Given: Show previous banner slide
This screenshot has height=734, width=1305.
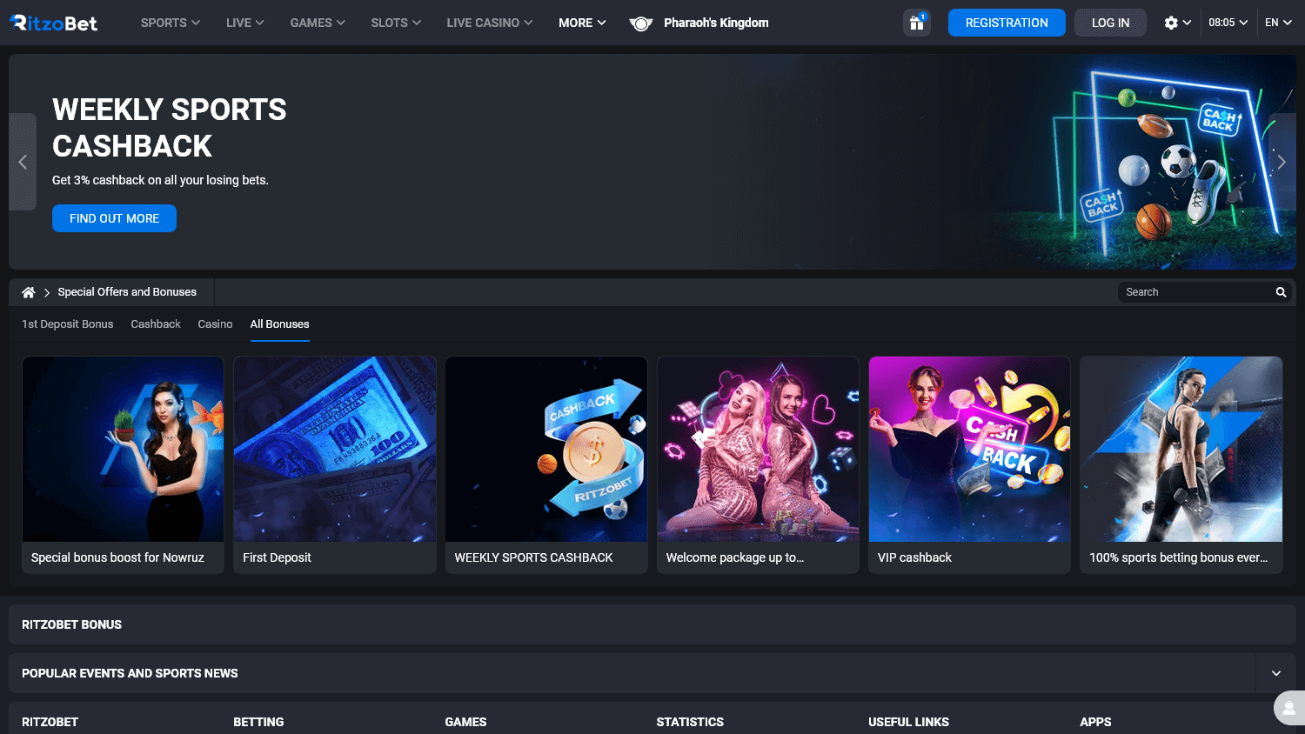Looking at the screenshot, I should coord(23,162).
